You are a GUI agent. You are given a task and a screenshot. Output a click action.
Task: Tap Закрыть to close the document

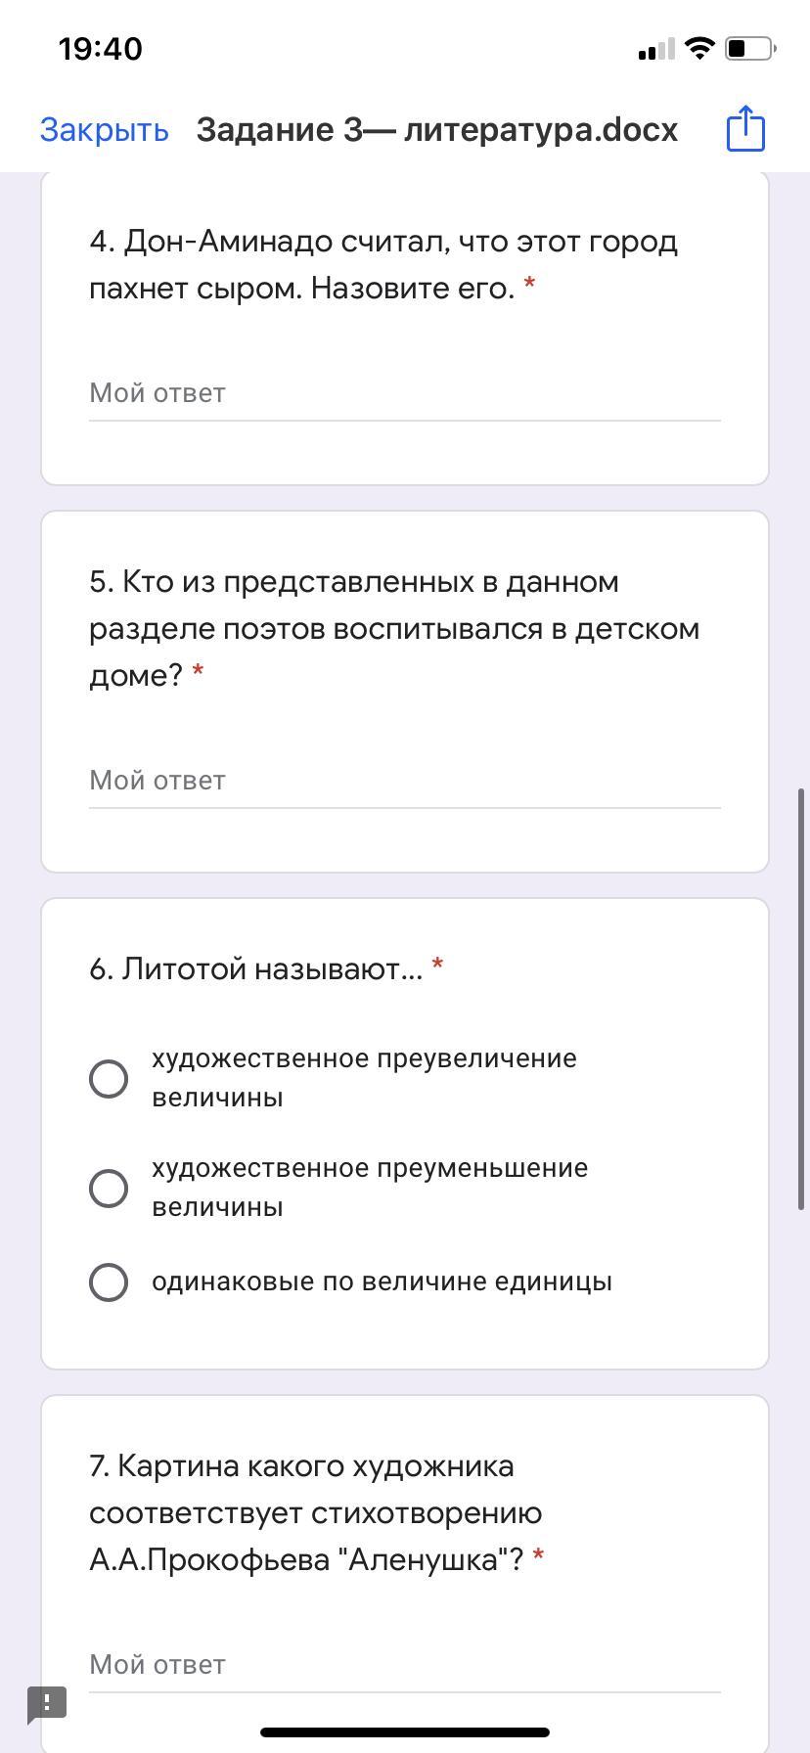click(x=104, y=129)
